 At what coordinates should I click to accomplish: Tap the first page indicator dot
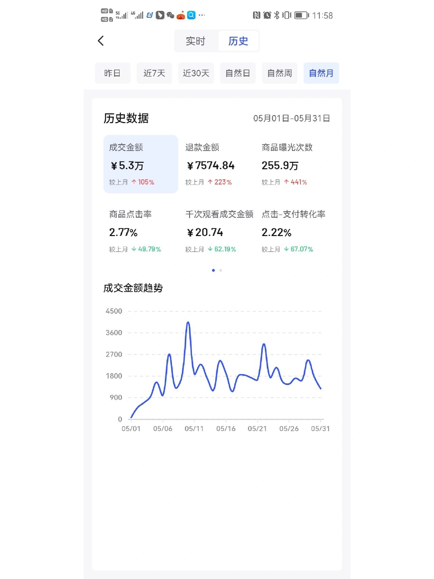click(213, 270)
